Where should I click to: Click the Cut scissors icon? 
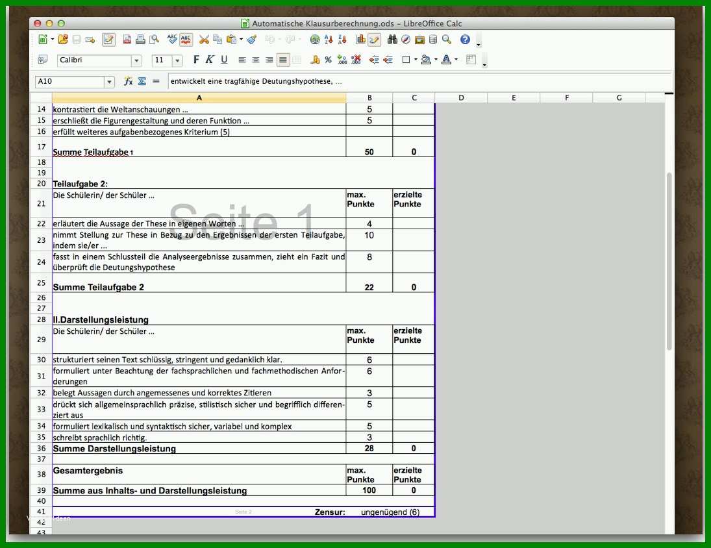click(204, 40)
